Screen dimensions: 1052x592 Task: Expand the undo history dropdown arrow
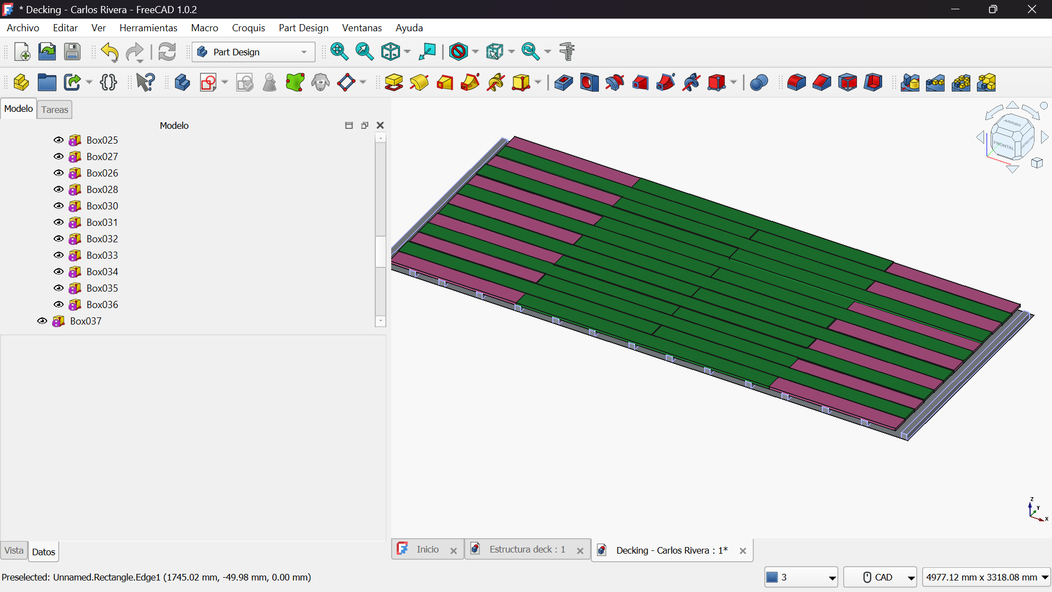115,60
